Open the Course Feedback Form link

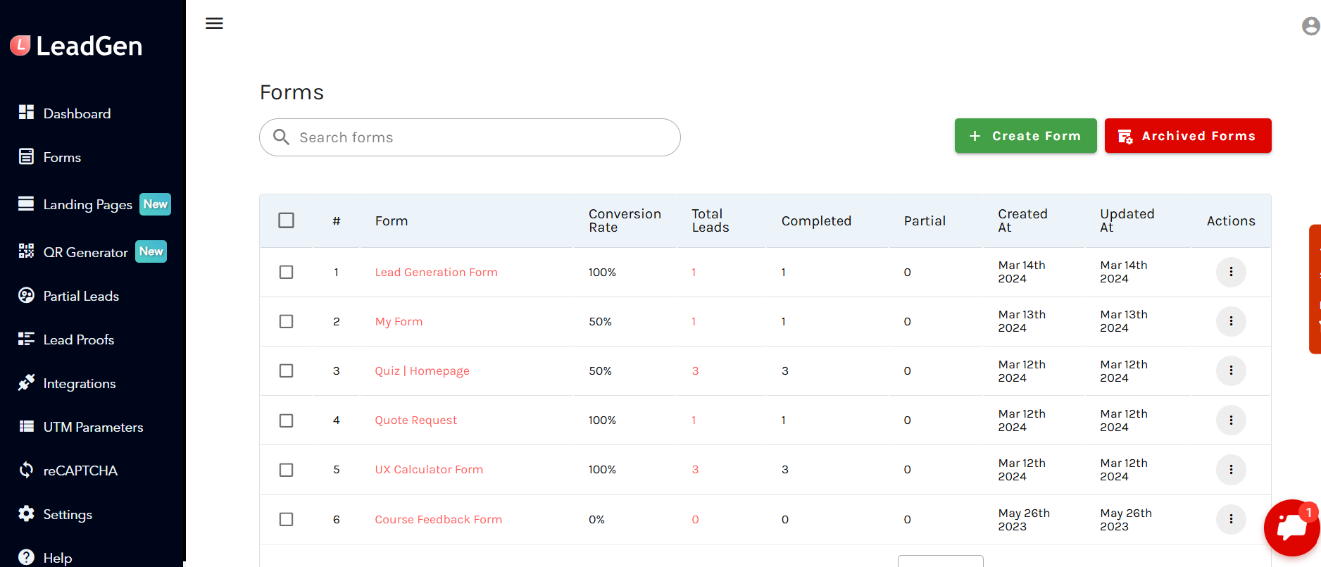point(438,519)
